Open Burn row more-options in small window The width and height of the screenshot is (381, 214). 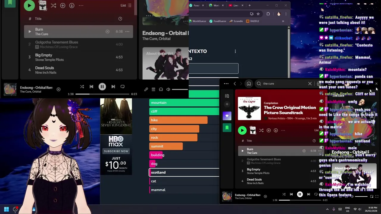[320, 151]
